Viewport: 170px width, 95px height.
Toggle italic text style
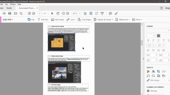point(153,41)
